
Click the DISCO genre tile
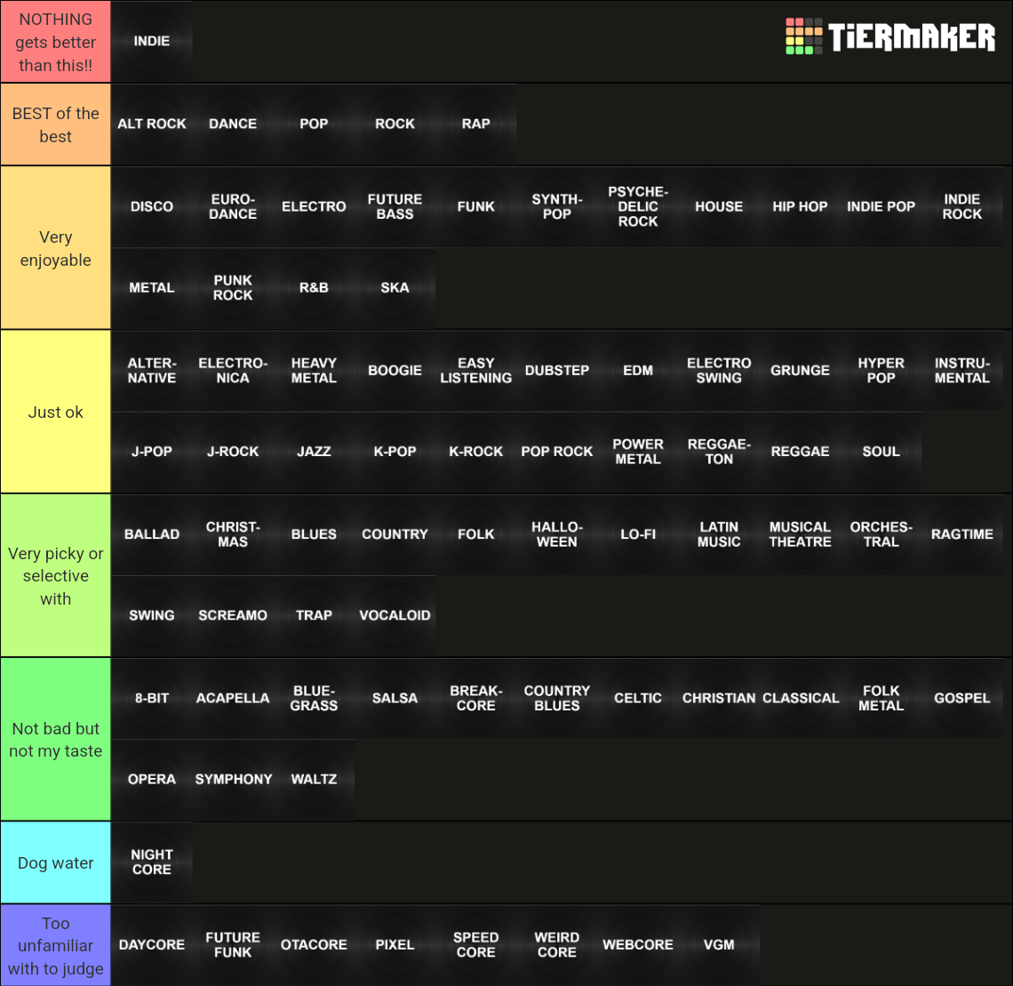coord(151,206)
